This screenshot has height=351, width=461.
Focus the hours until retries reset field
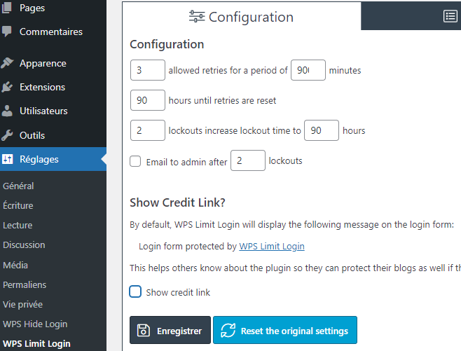[147, 100]
